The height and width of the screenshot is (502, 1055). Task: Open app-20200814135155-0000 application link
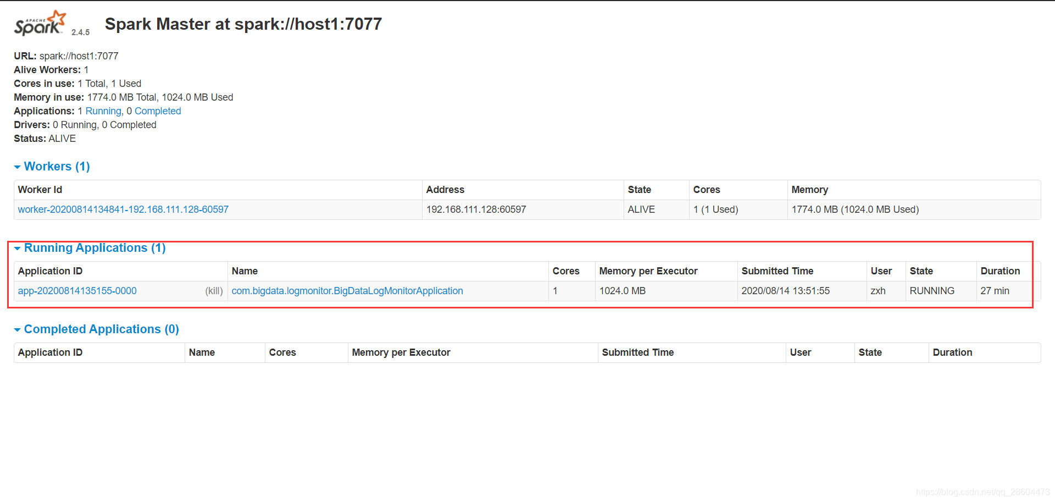[77, 291]
